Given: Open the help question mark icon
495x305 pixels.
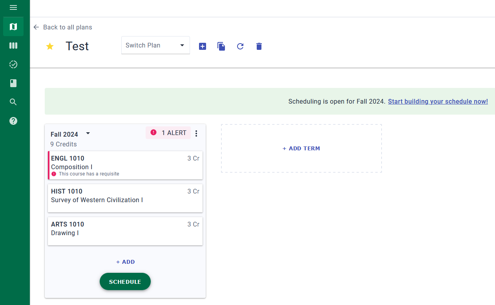Looking at the screenshot, I should tap(13, 121).
